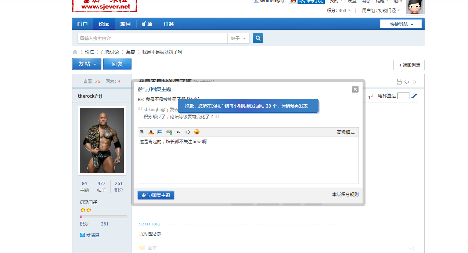Image resolution: width=468 pixels, height=253 pixels.
Task: Select the 论坛 navigation tab
Action: tap(104, 24)
